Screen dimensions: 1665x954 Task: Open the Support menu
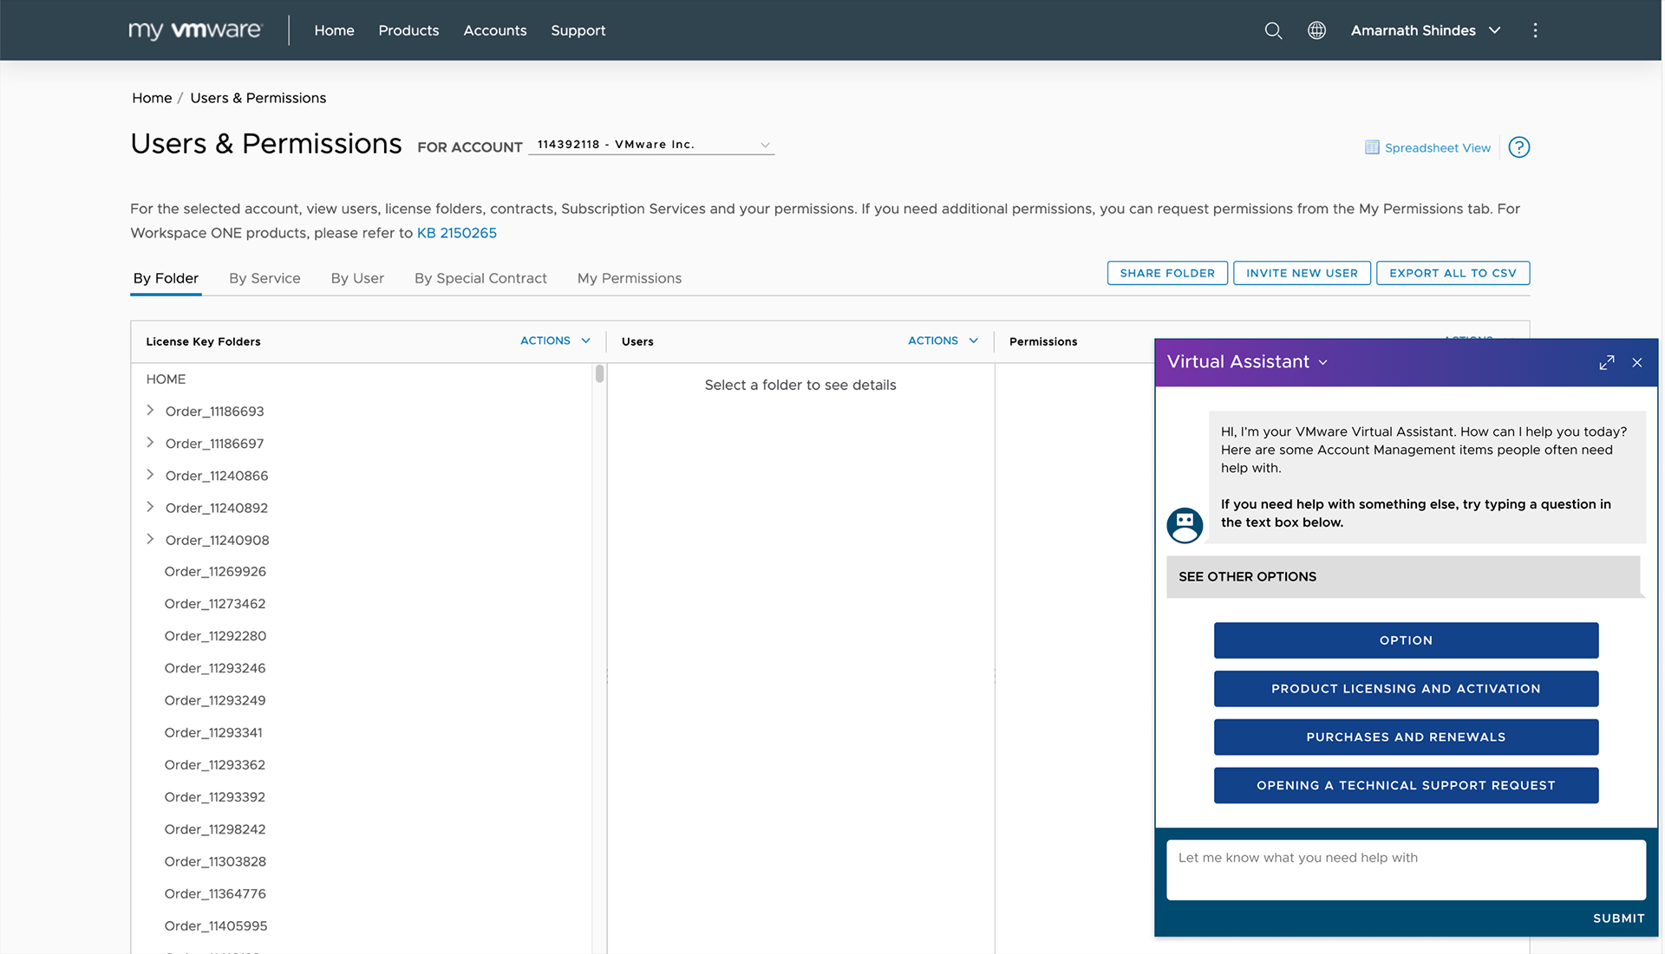[578, 30]
